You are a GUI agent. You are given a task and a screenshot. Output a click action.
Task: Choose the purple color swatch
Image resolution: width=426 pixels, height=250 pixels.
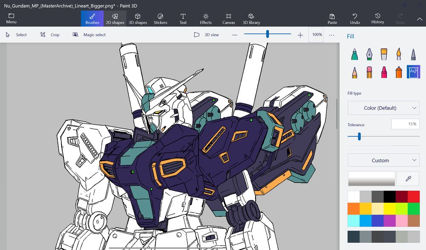click(x=390, y=221)
